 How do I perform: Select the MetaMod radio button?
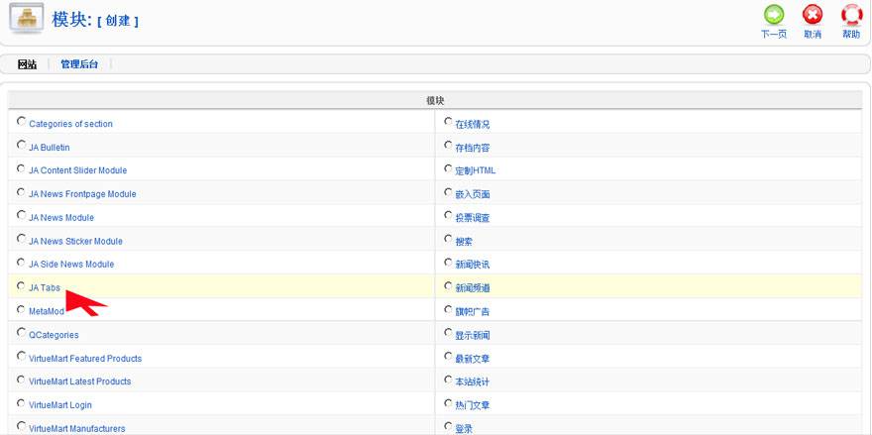[x=21, y=309]
